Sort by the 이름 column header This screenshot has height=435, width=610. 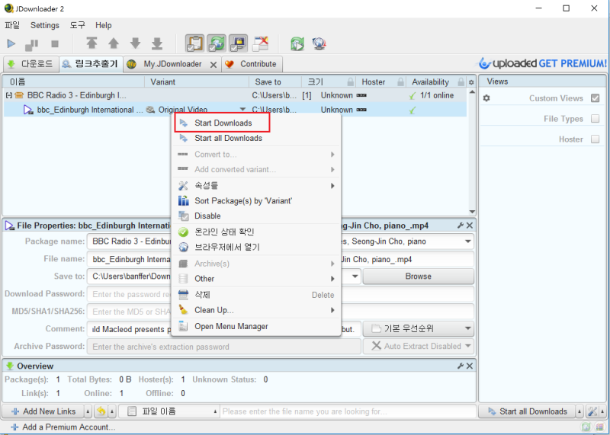[74, 82]
